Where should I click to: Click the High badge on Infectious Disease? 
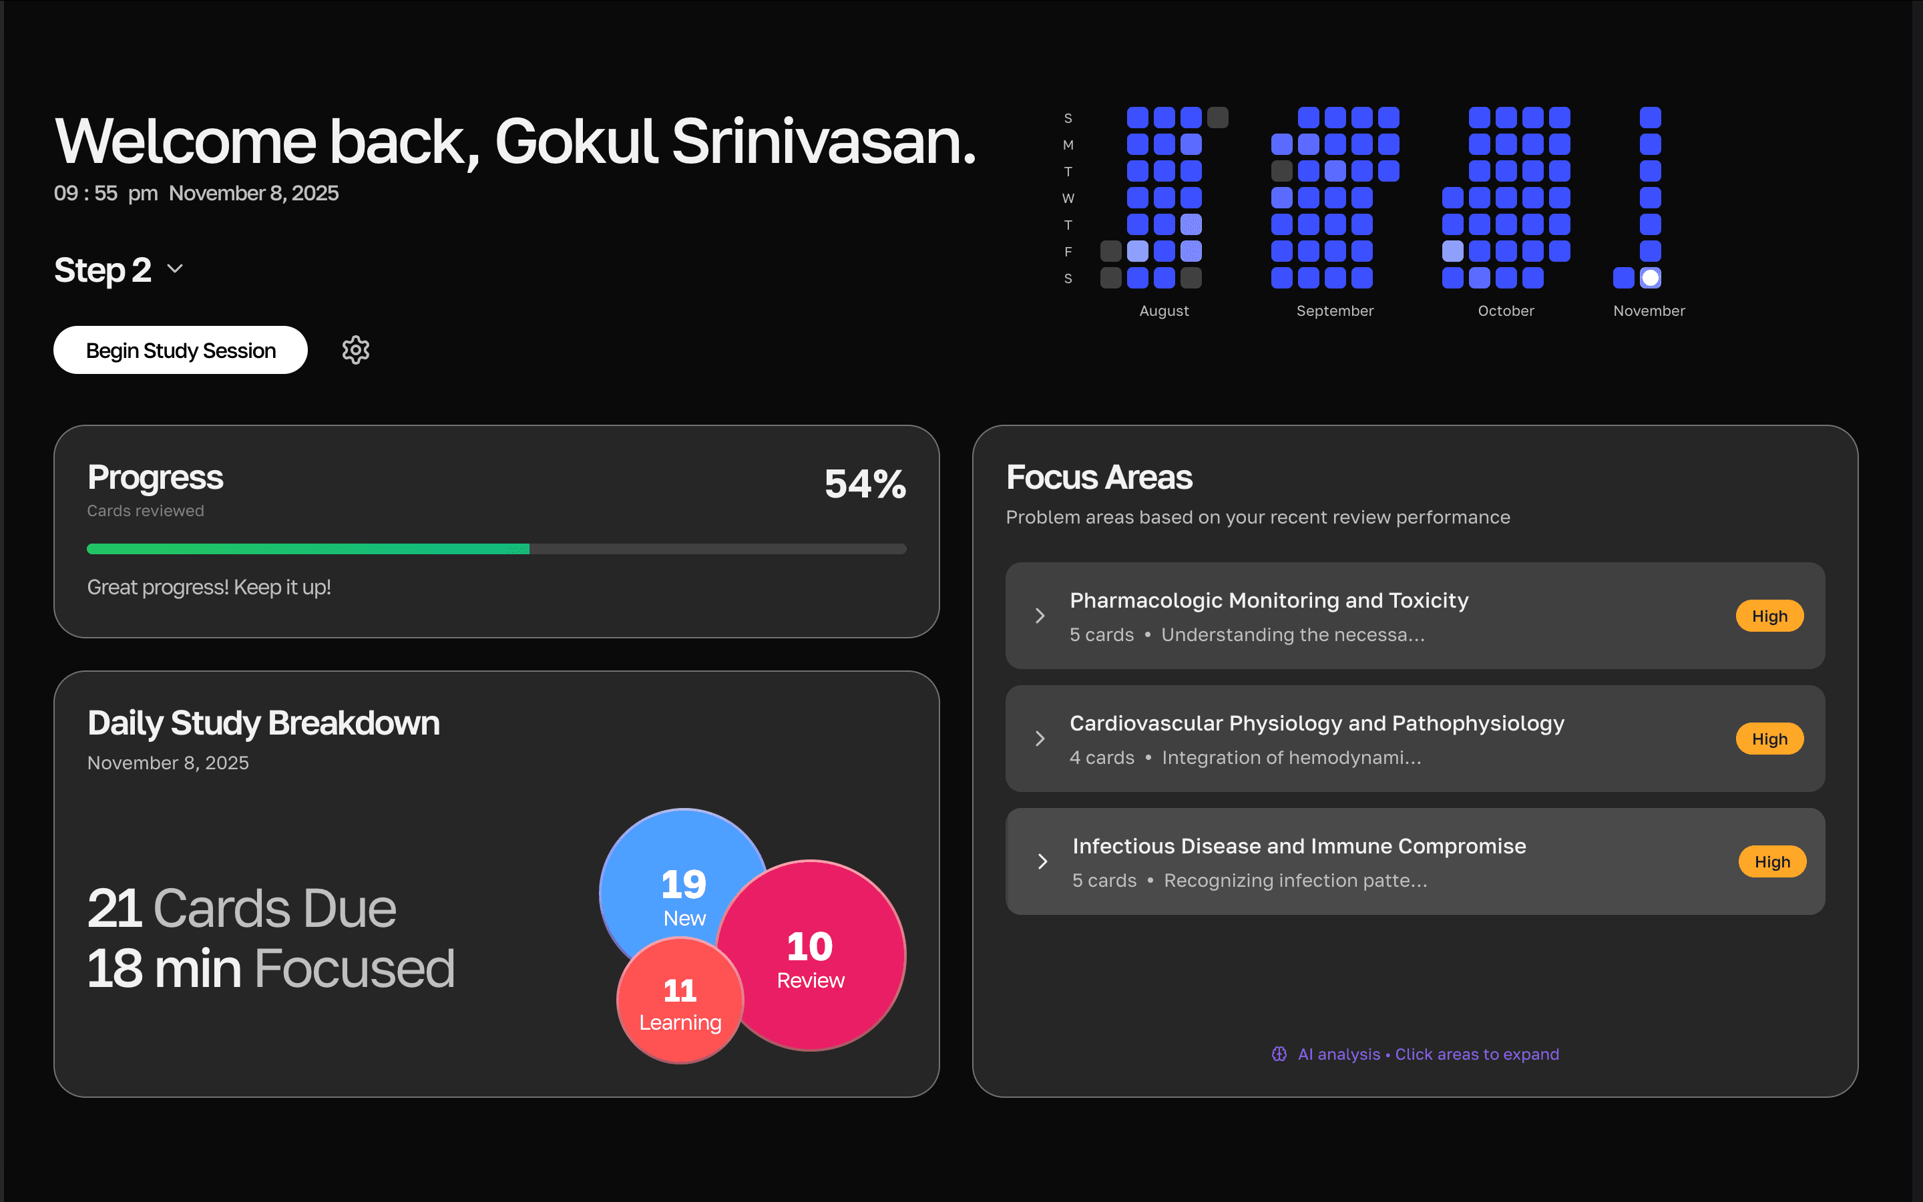tap(1773, 861)
